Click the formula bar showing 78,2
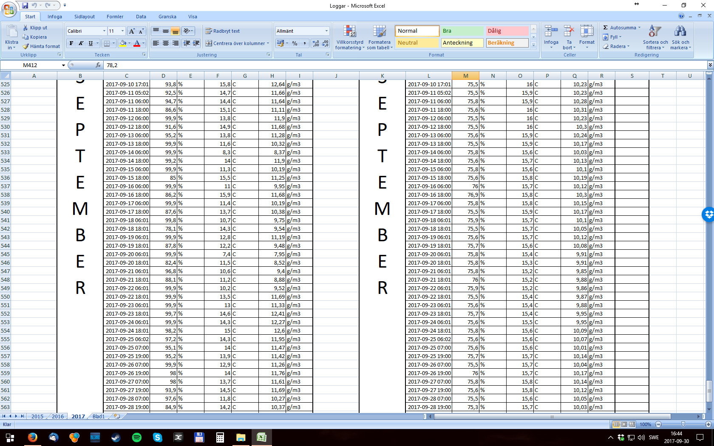This screenshot has height=446, width=714. coord(382,65)
